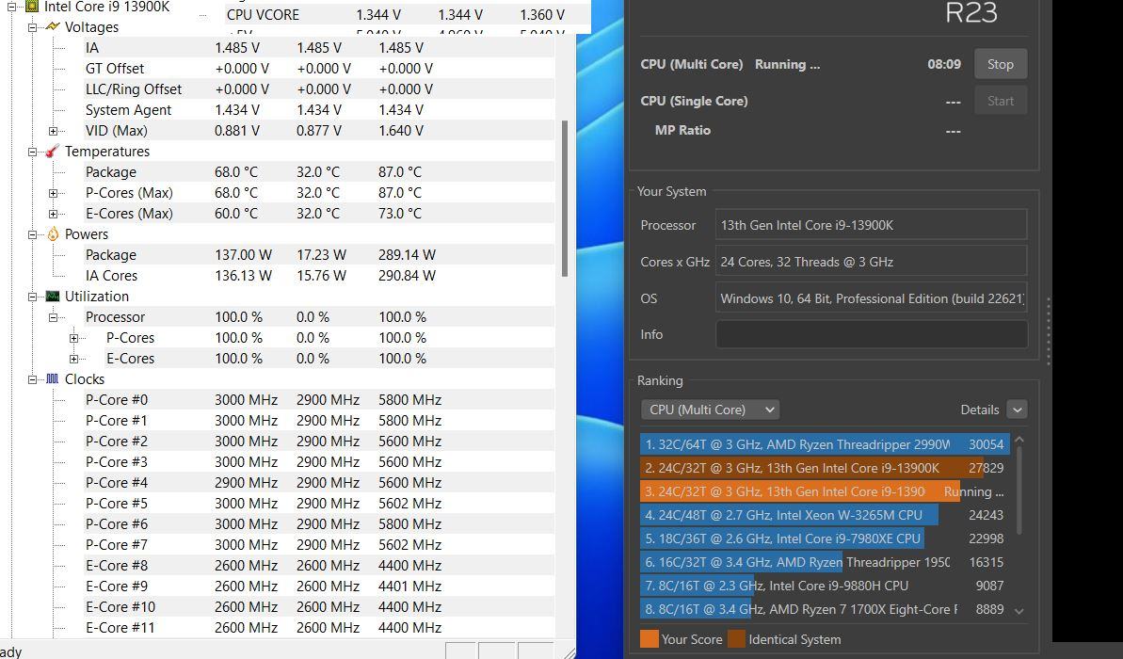Select the Threadripper 195C ranking entry

point(825,562)
